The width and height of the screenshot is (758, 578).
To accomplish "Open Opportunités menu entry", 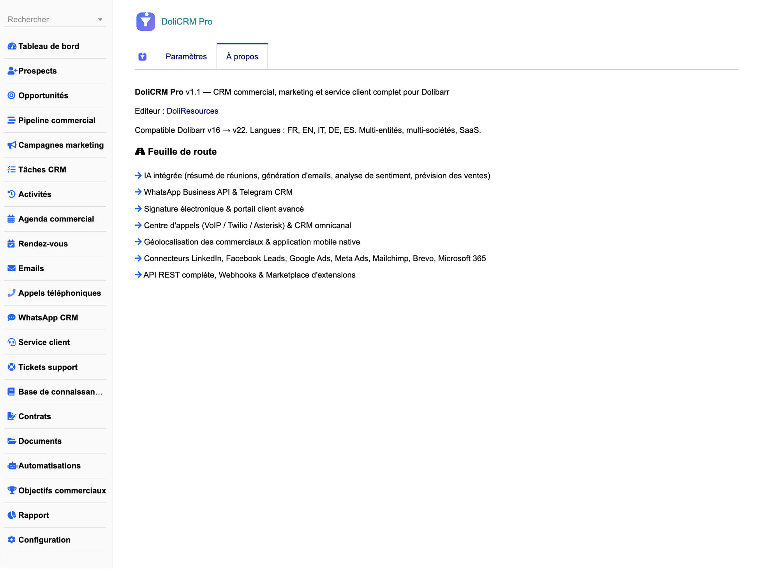I will point(43,95).
